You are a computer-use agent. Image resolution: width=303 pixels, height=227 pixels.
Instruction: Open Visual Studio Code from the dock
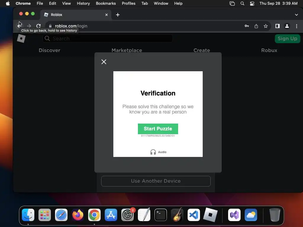click(194, 215)
